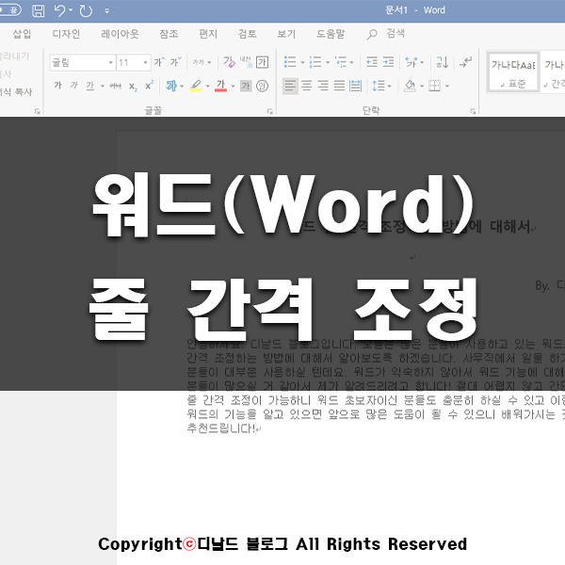The image size is (565, 565).
Task: Increase font size with the grow font icon
Action: (159, 62)
